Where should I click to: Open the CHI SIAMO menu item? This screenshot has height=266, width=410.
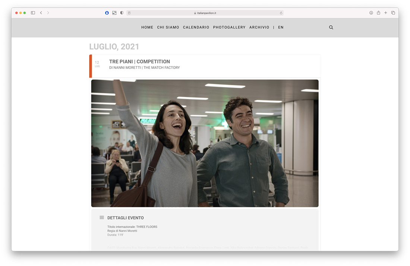[168, 28]
